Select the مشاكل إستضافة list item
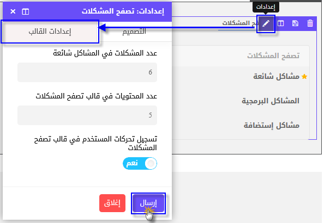Viewport: 324px width, 223px height. tap(272, 125)
